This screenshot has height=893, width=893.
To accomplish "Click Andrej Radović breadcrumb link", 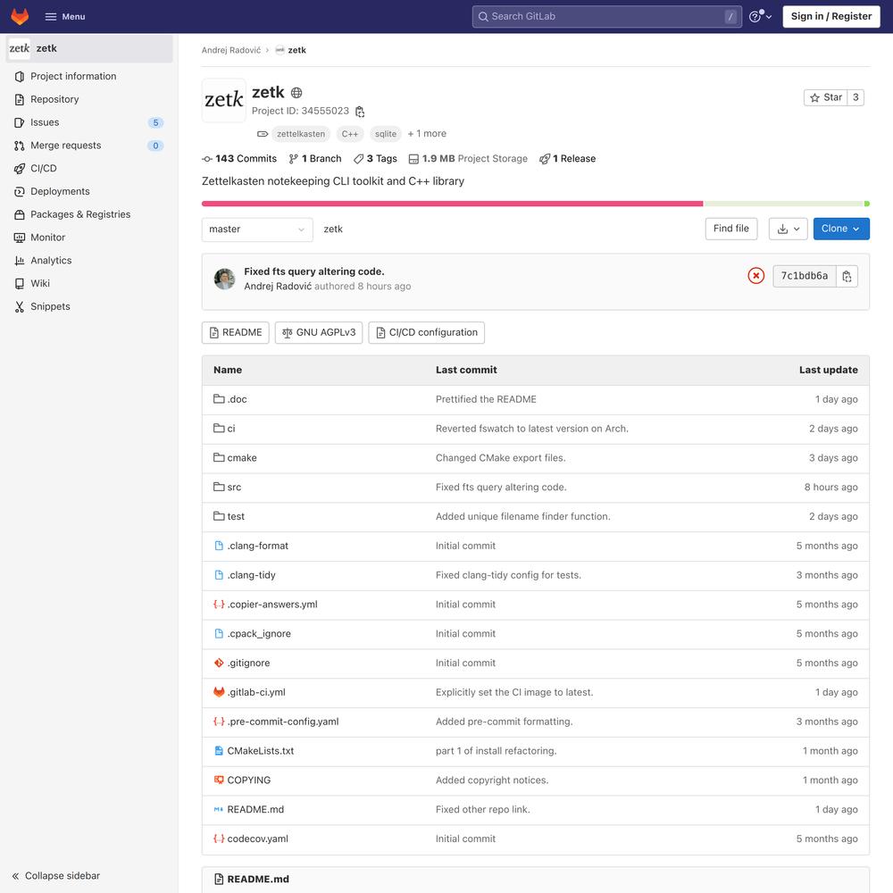I will tap(230, 50).
